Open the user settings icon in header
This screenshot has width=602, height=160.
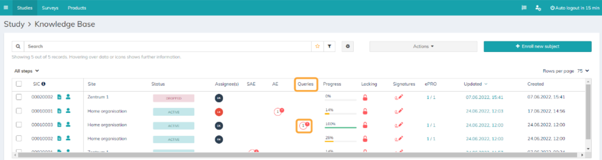click(538, 7)
